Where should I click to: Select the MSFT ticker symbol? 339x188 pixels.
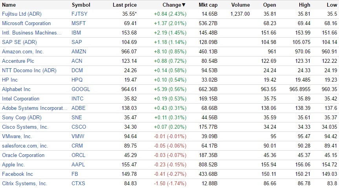79,23
